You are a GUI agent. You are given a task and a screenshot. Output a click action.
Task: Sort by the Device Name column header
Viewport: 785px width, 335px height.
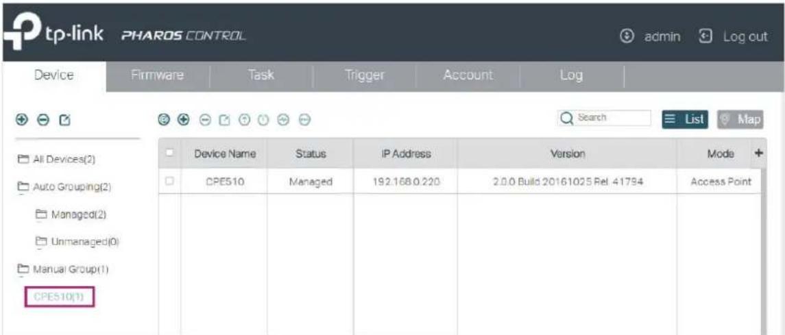pyautogui.click(x=224, y=153)
